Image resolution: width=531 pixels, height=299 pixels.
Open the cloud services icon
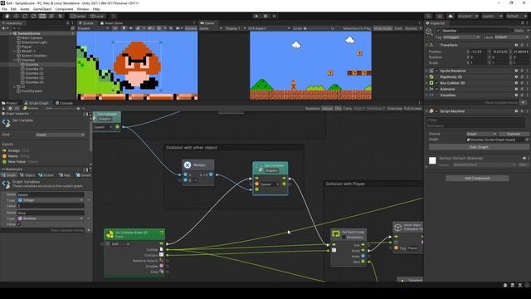point(451,16)
